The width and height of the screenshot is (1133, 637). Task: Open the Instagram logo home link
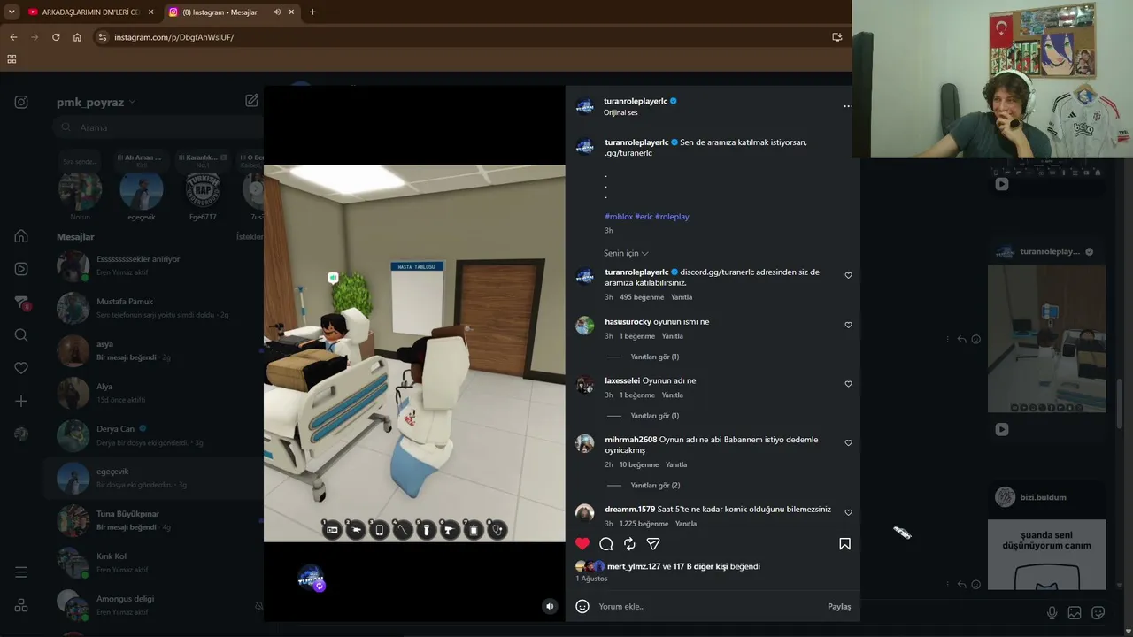21,102
